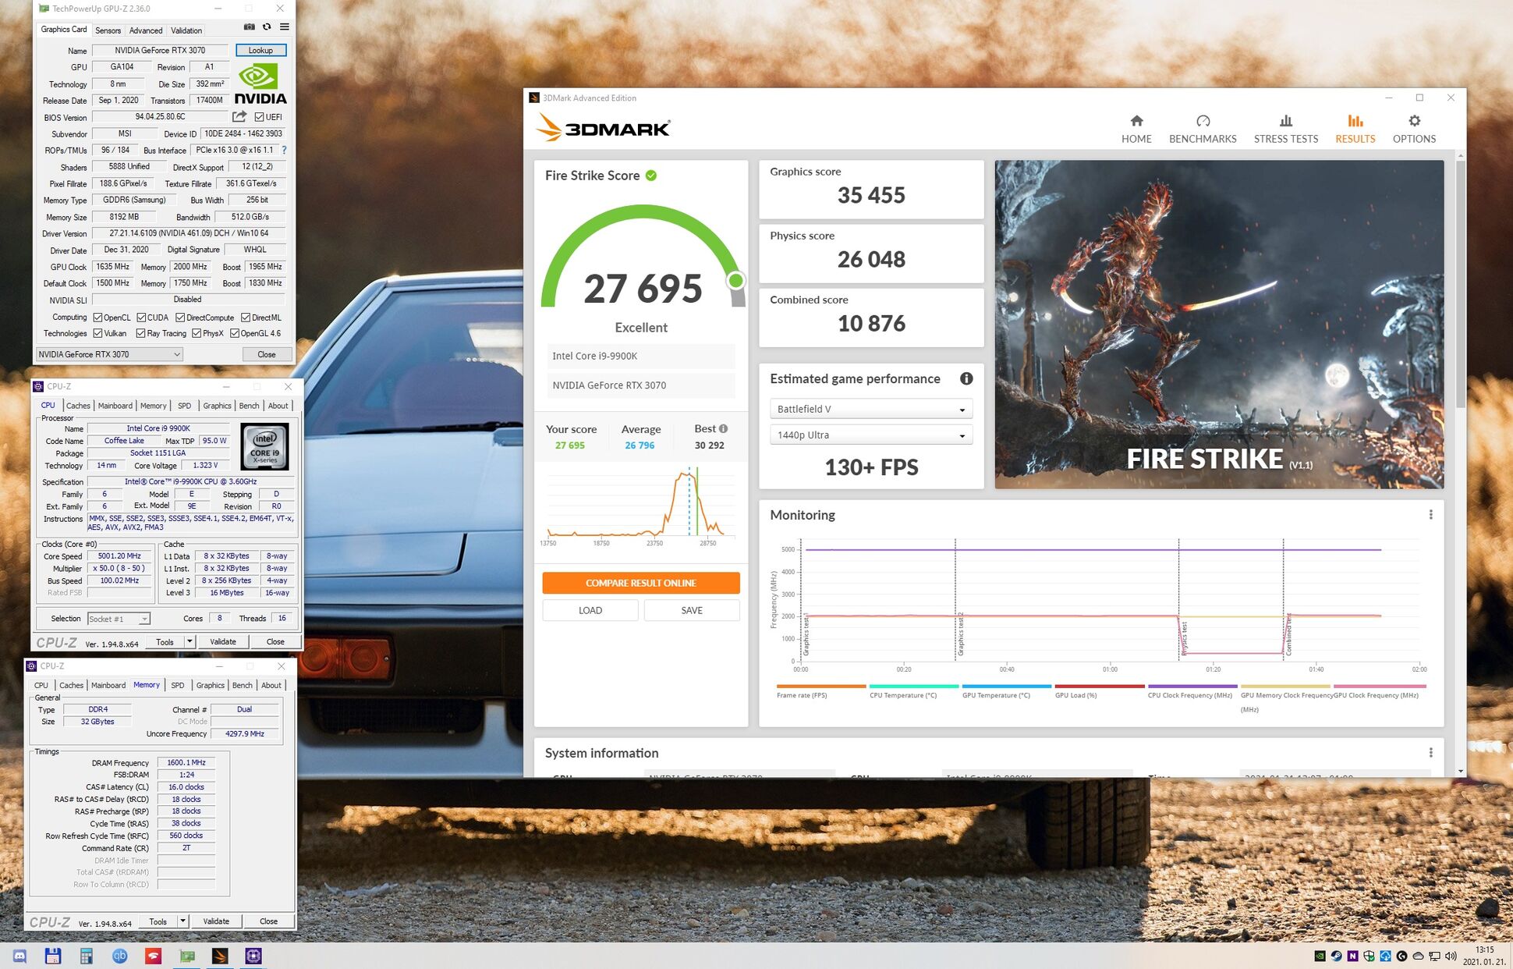Toggle the UEFI checkbox
The image size is (1513, 969).
pos(259,117)
